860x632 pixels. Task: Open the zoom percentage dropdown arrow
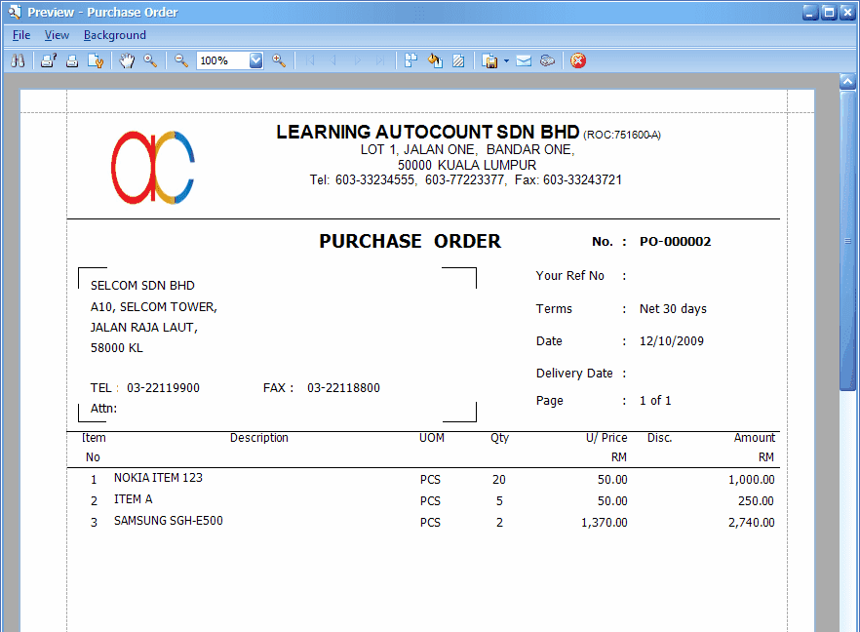(x=256, y=60)
